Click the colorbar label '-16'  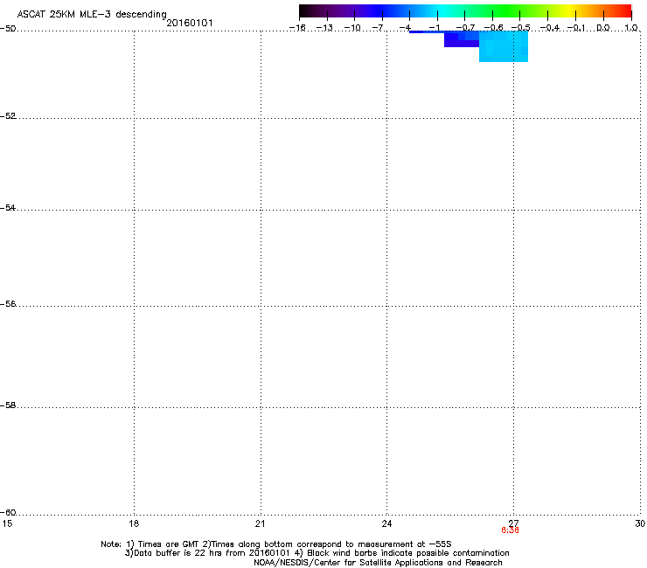click(297, 28)
